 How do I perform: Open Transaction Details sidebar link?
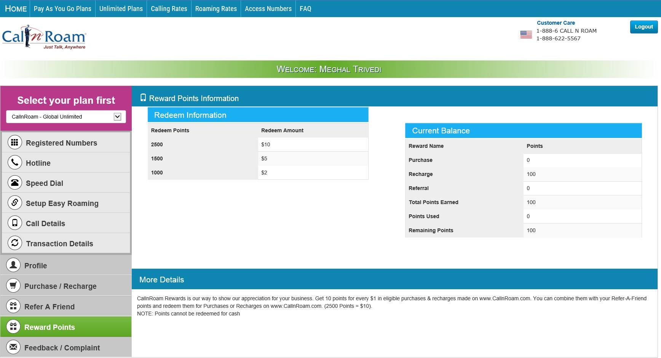tap(66, 243)
